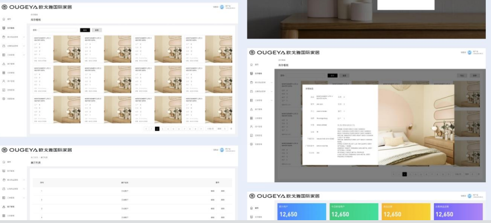491x223 pixels.
Task: Open gear settings icon in 库存看板 window sidebar
Action: click(x=4, y=99)
